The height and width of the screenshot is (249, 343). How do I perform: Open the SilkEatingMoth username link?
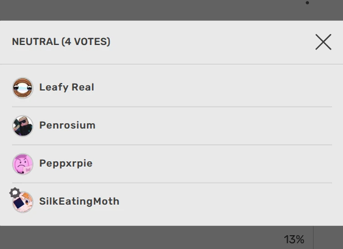pyautogui.click(x=79, y=201)
